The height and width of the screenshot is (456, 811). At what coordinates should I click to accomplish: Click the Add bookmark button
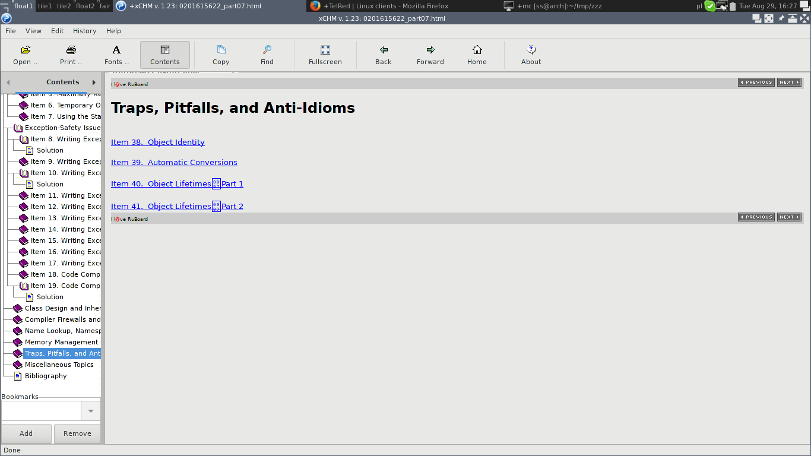tap(26, 433)
